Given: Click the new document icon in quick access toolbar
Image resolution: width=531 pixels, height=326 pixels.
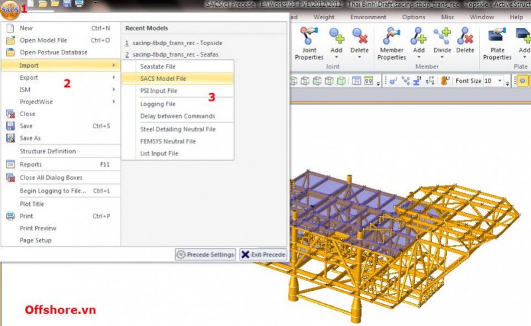Looking at the screenshot, I should [31, 3].
